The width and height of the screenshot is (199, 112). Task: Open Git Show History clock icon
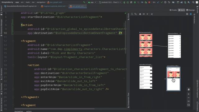tap(165, 2)
